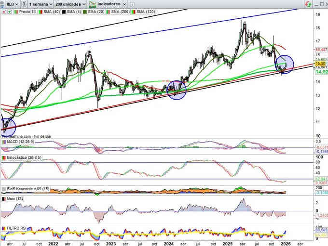328x246 pixels.
Task: Click the Blai5 Koncorde indicator icon
Action: 3,188
